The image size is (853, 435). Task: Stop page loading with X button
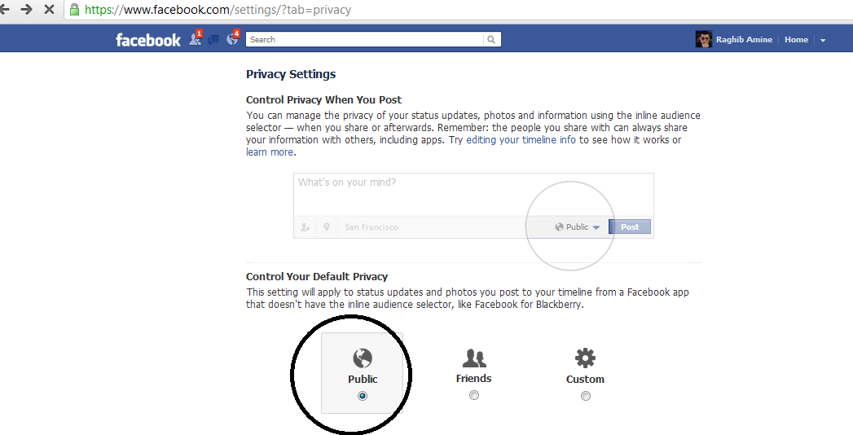click(x=49, y=9)
